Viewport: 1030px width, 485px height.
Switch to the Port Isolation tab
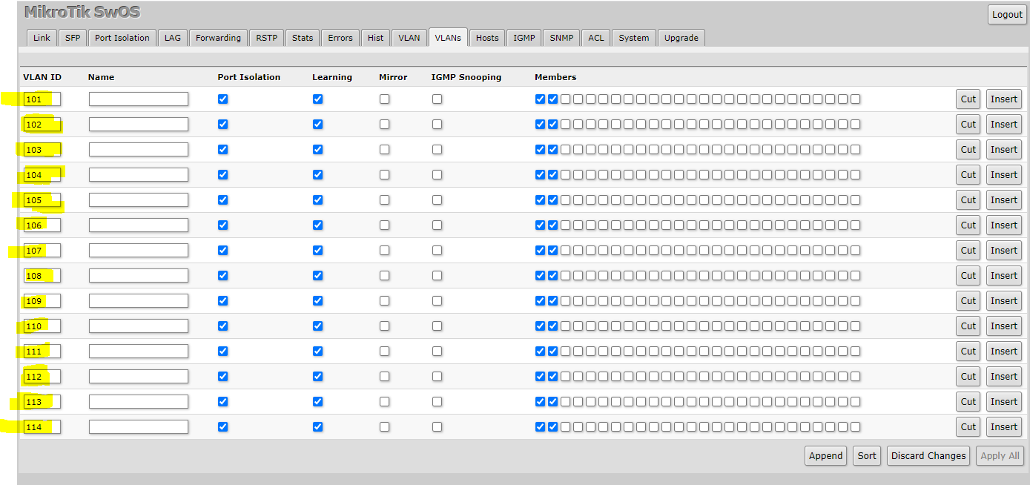click(122, 38)
